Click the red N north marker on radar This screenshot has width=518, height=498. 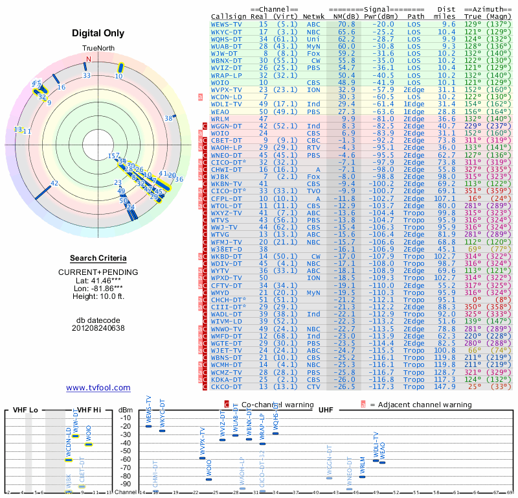[89, 59]
